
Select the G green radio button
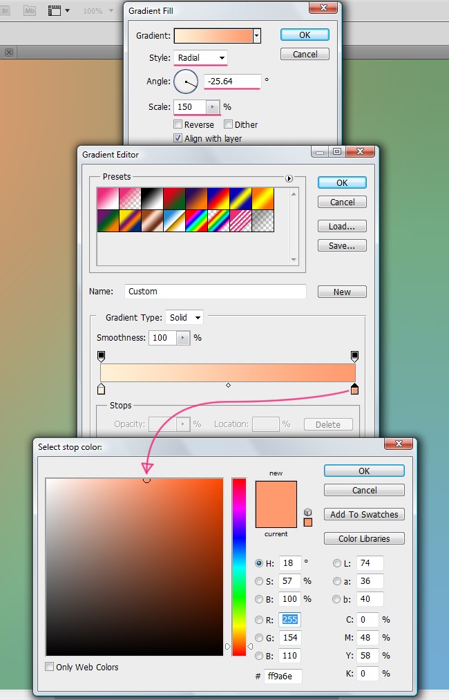pos(259,638)
